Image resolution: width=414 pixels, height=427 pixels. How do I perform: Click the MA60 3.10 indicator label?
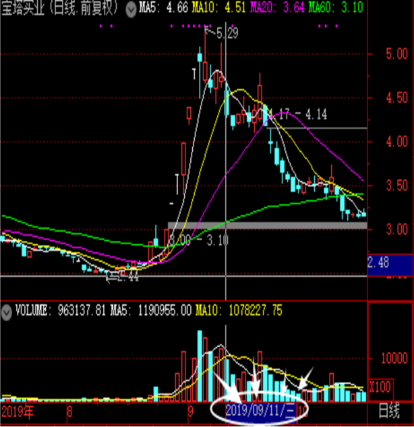pos(336,7)
